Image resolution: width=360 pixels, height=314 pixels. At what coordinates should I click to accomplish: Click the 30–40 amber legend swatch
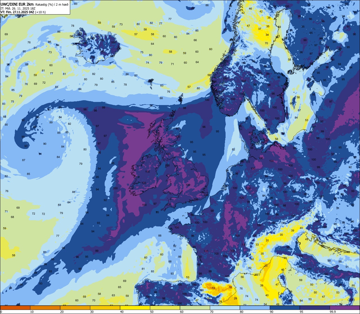[105, 308]
